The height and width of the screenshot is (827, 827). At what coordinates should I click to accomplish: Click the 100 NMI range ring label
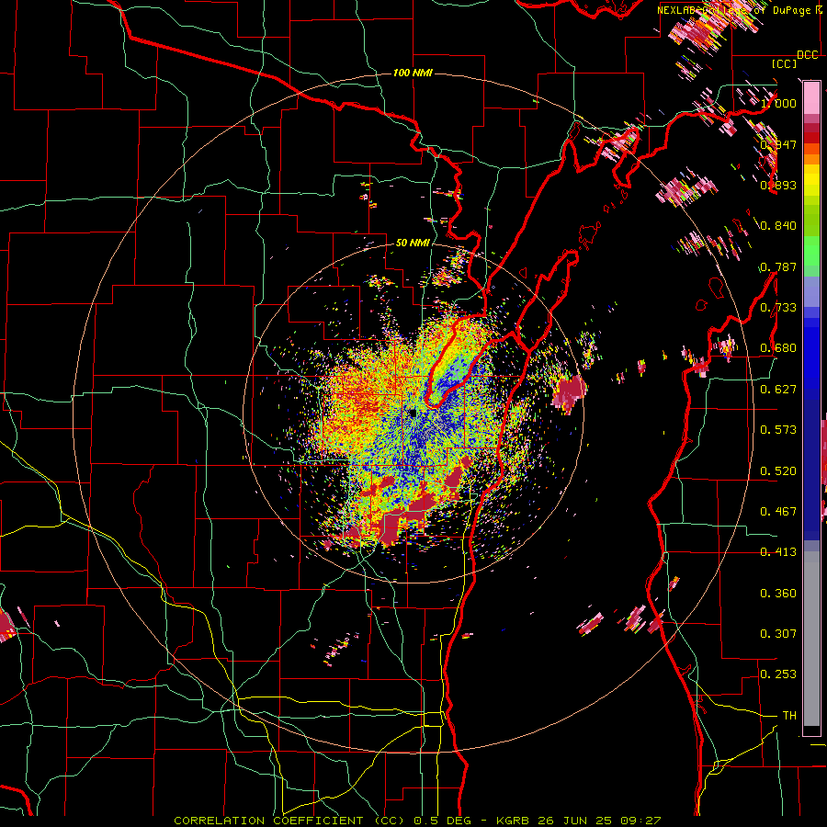click(413, 73)
